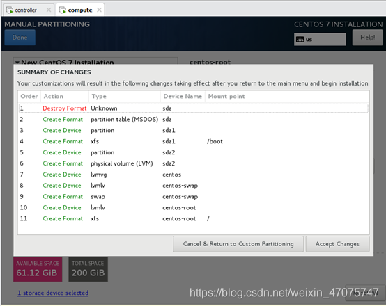Screen dimensions: 386x306
Task: Select the swap type cell in row 9
Action: (98, 197)
